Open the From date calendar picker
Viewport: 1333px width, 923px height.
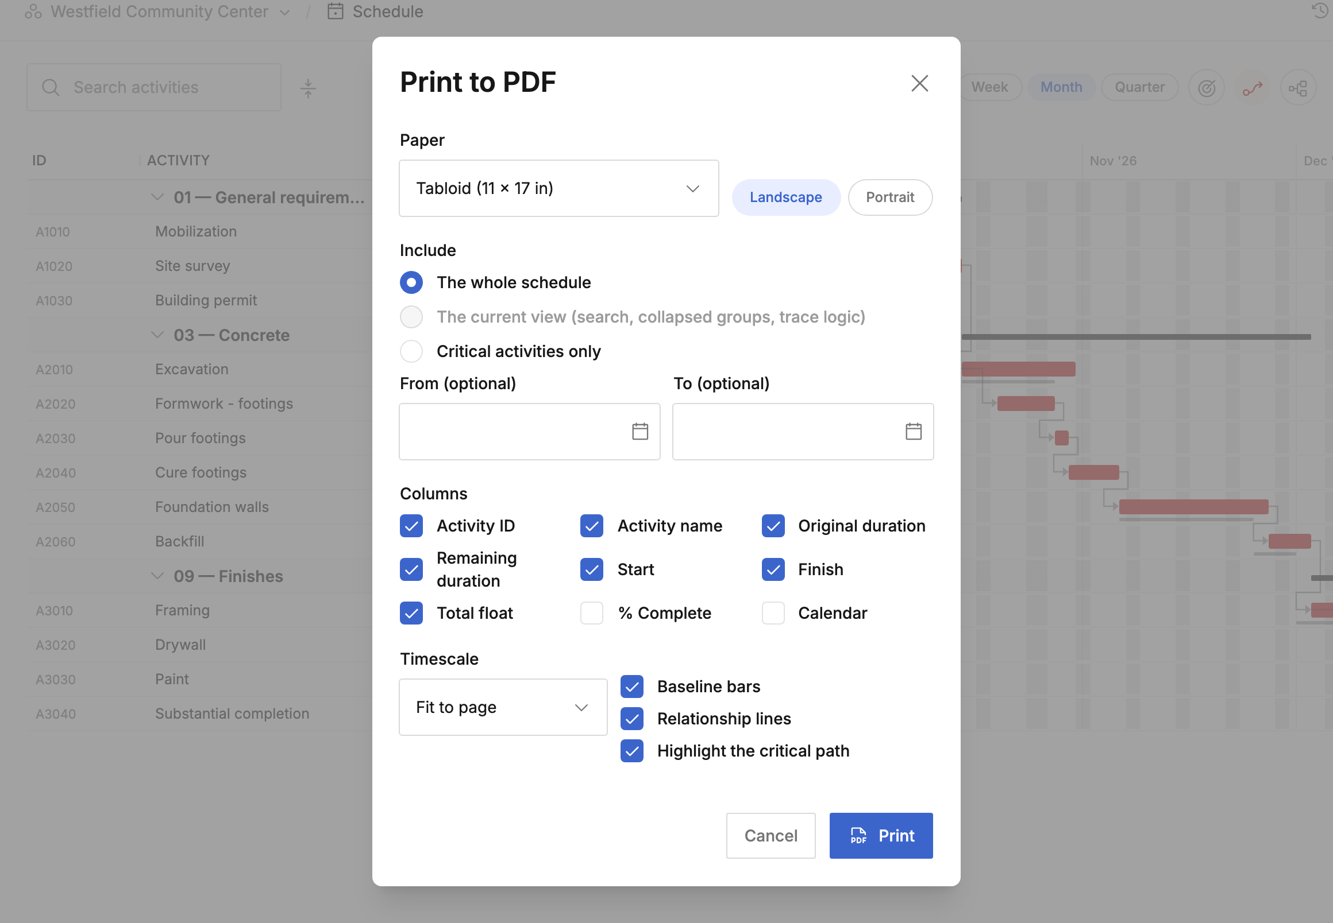pos(639,432)
